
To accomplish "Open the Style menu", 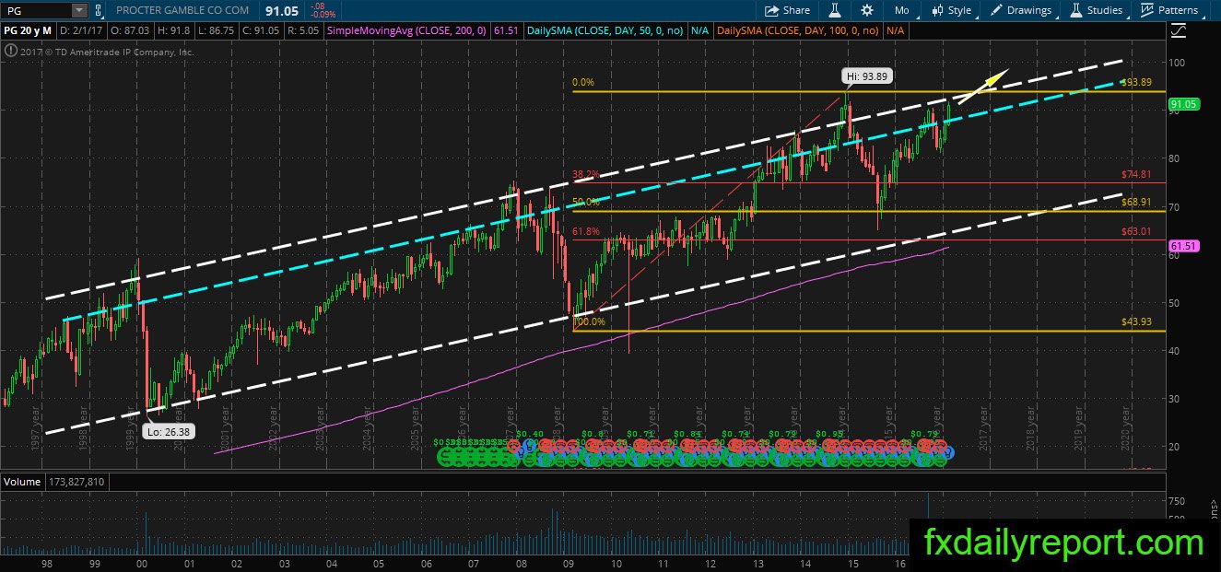I will coord(952,10).
